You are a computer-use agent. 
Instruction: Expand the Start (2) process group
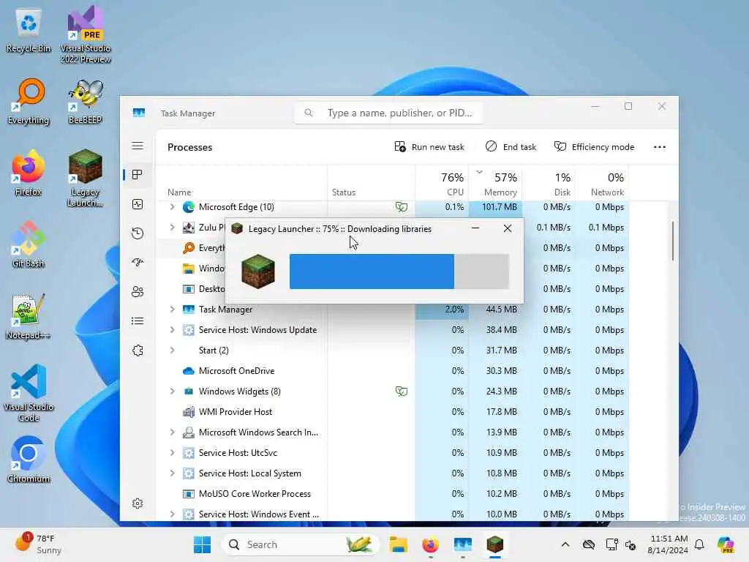[172, 351]
